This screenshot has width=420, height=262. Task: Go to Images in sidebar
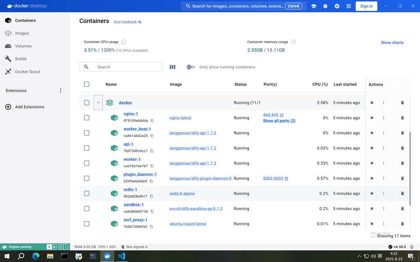(35, 33)
